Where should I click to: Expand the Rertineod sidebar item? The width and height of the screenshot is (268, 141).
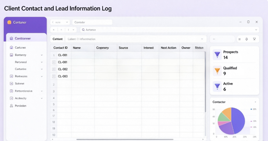(x=42, y=62)
